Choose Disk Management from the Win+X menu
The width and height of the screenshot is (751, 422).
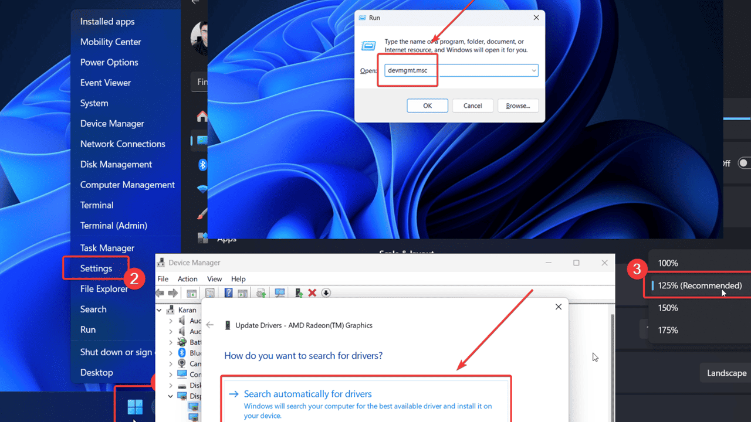116,165
